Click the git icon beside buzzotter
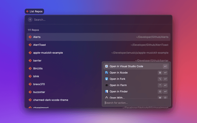The image size is (197, 123). pos(30,92)
